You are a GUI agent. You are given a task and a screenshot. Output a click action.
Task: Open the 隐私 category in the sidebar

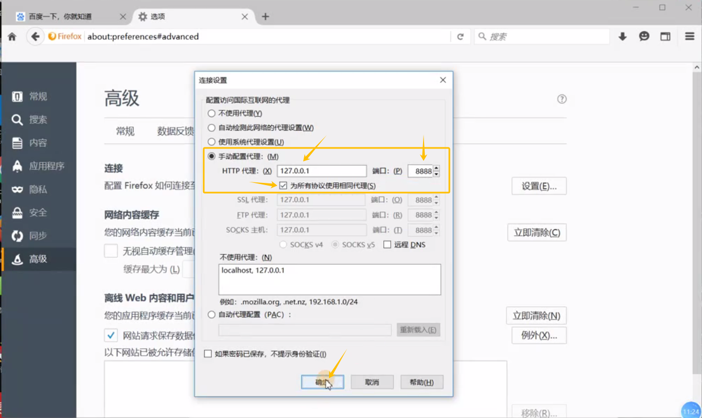38,189
